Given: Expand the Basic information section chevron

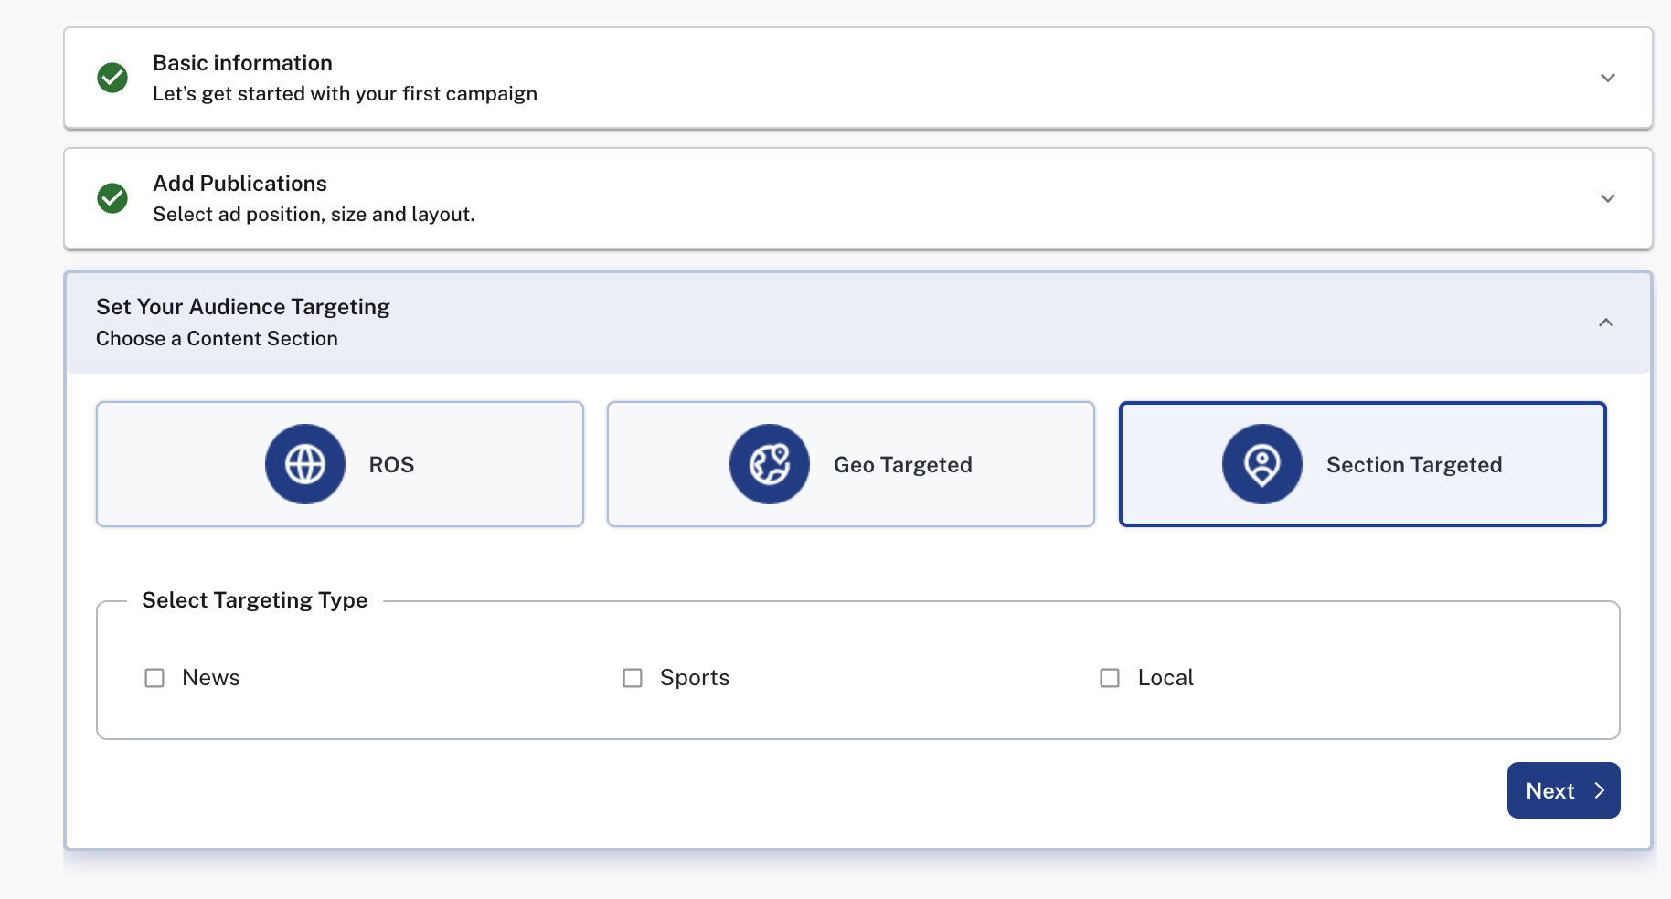Looking at the screenshot, I should pyautogui.click(x=1607, y=78).
